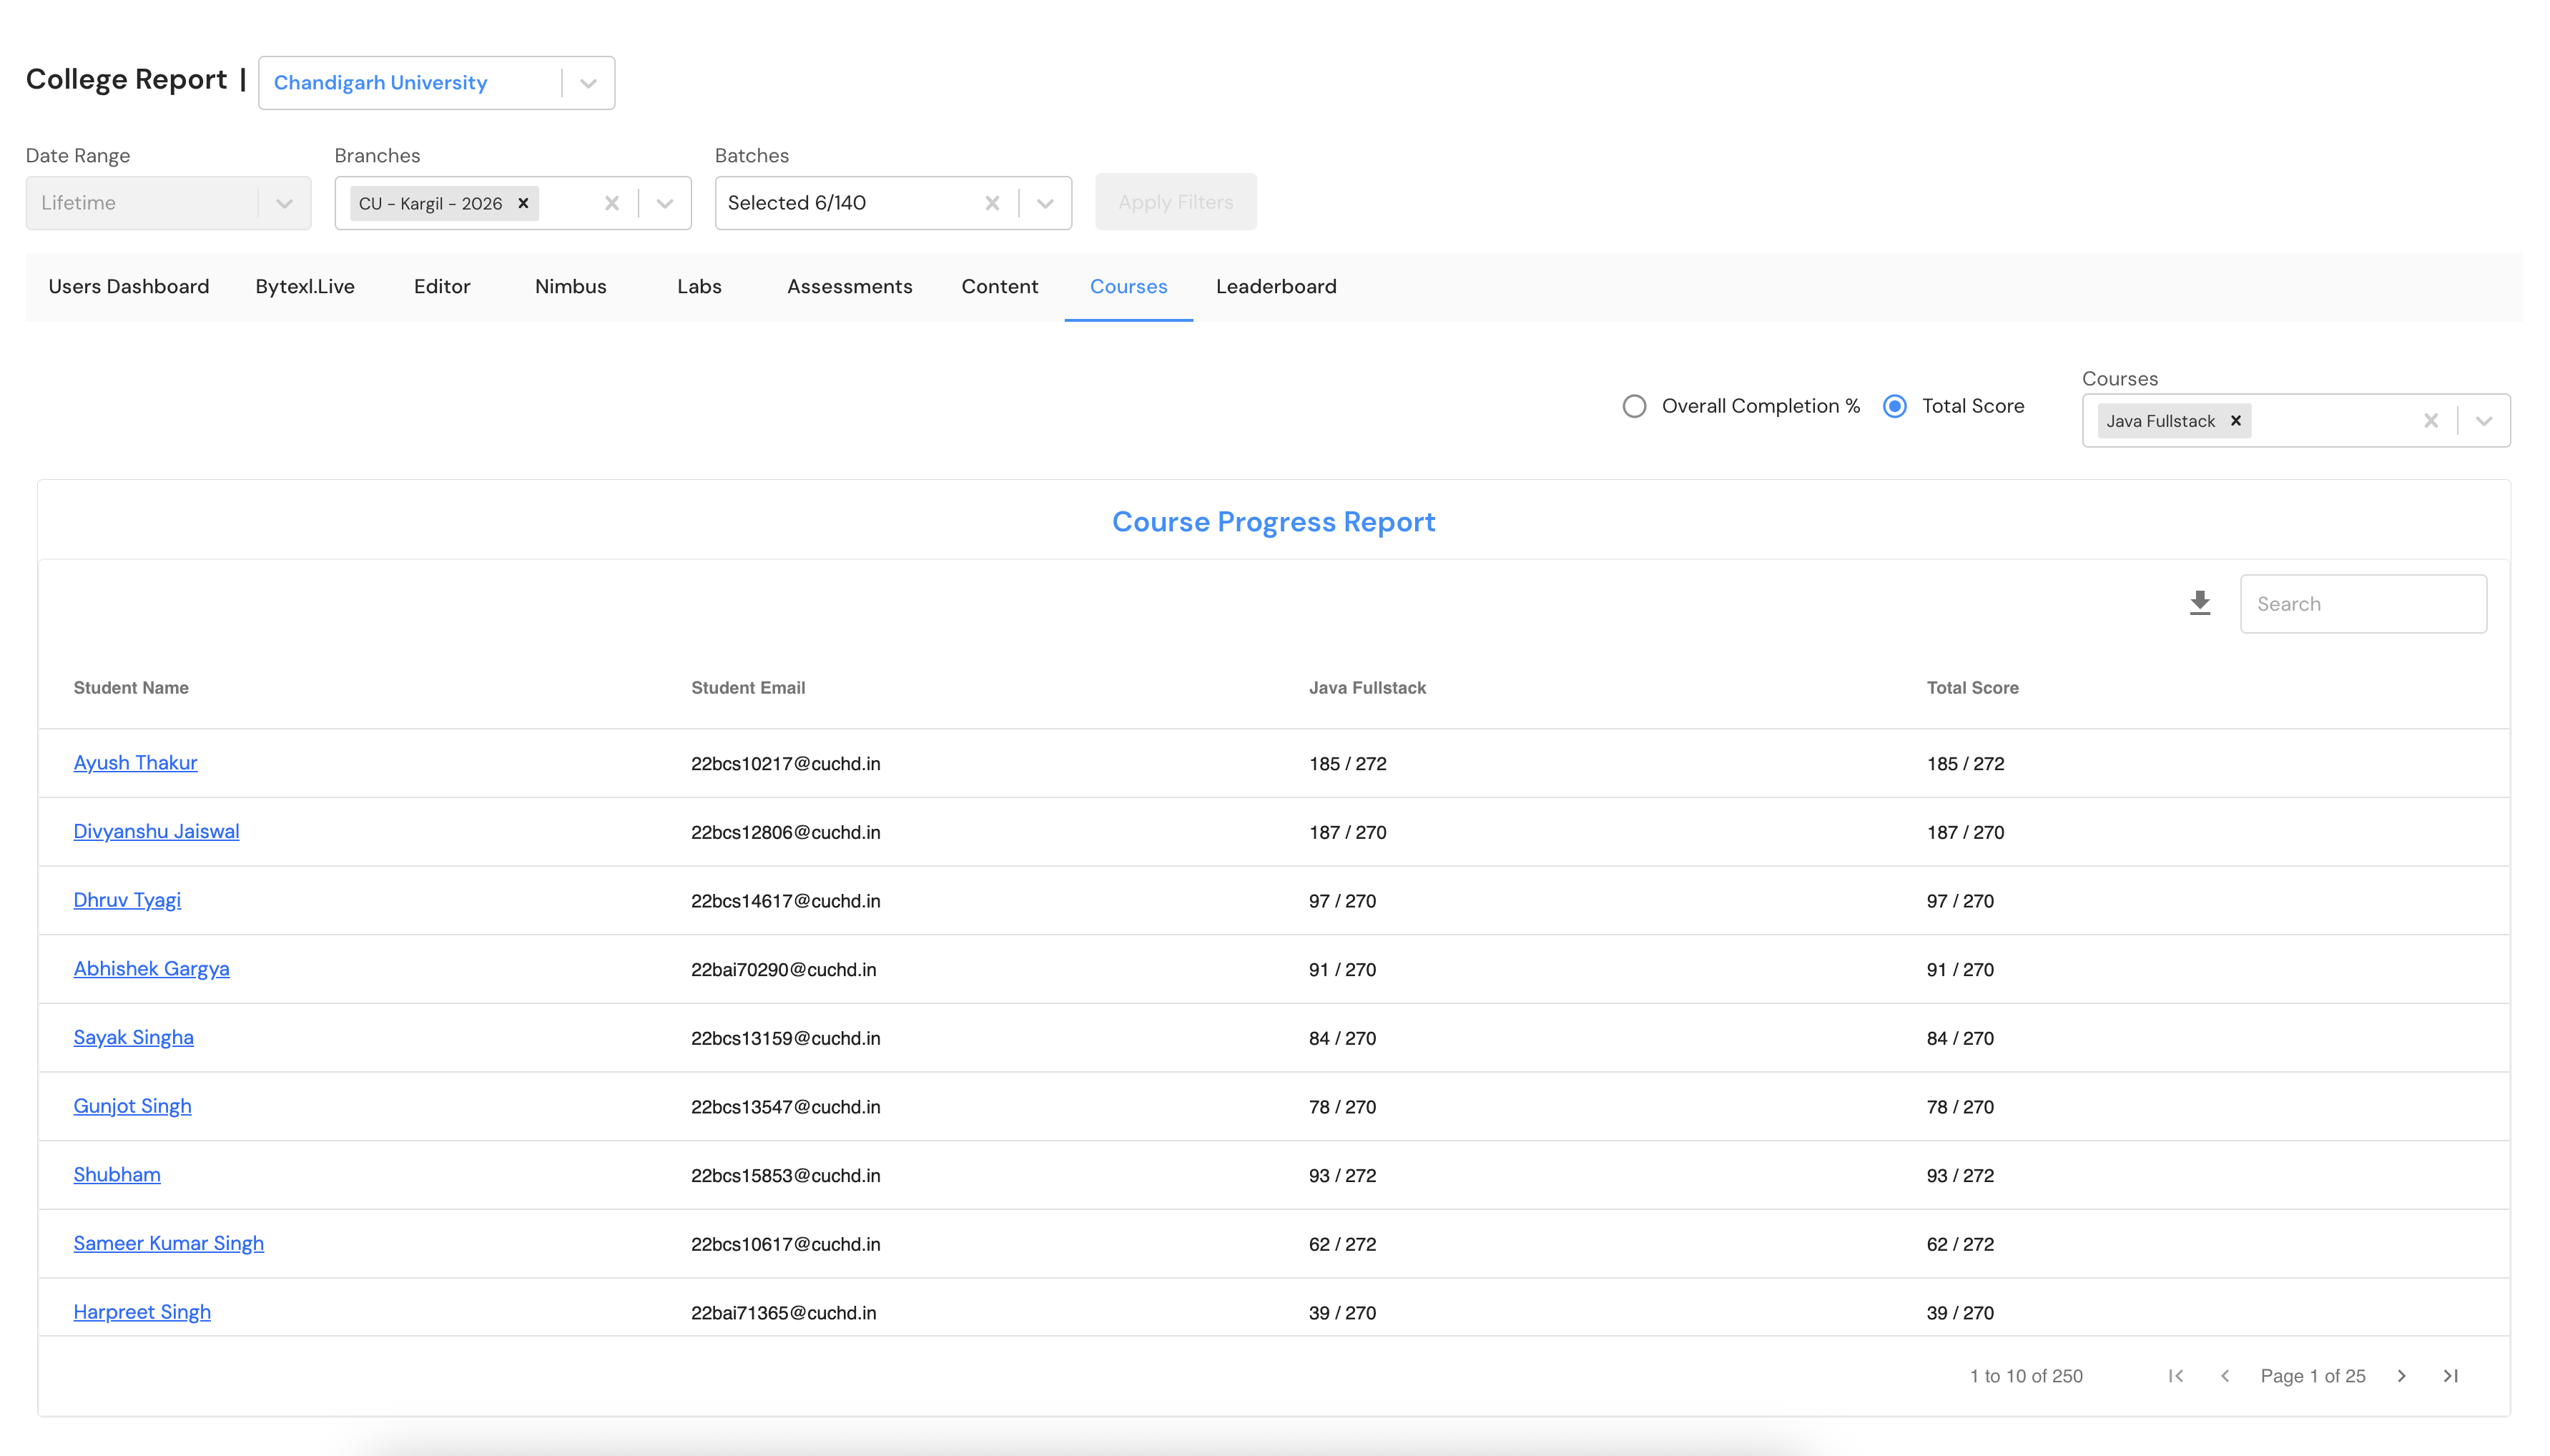Jump to the last page of results
This screenshot has width=2550, height=1456.
tap(2450, 1376)
